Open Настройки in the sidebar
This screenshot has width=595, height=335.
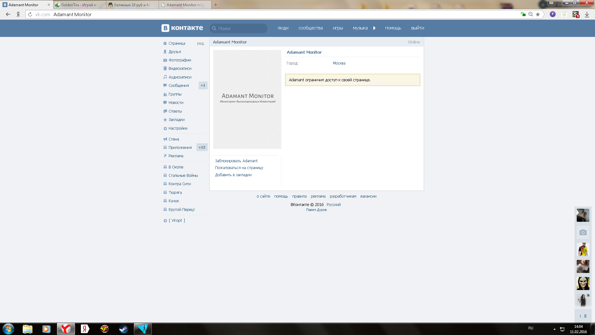(178, 128)
